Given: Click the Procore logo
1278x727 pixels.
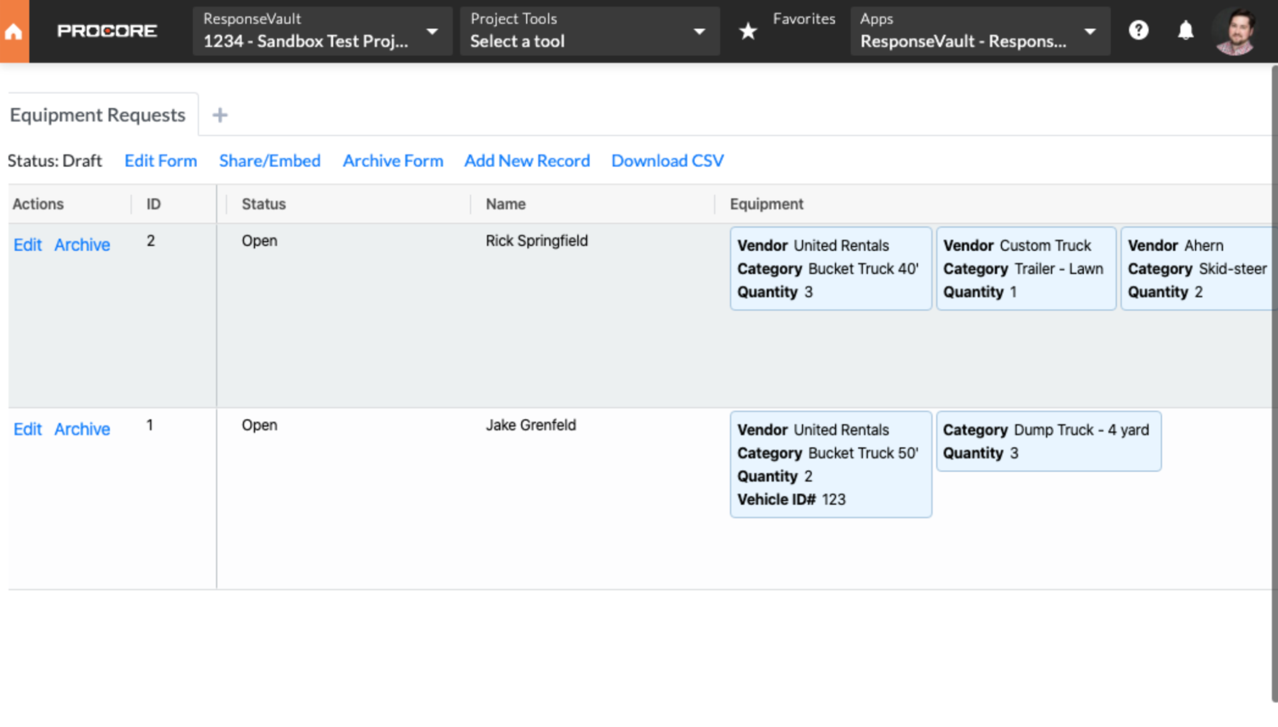Looking at the screenshot, I should (x=107, y=31).
